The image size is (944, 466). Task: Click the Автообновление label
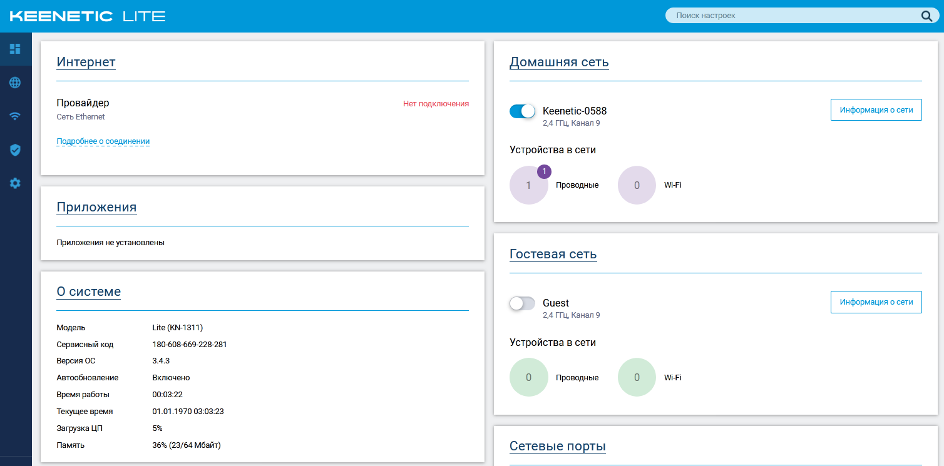pyautogui.click(x=88, y=378)
